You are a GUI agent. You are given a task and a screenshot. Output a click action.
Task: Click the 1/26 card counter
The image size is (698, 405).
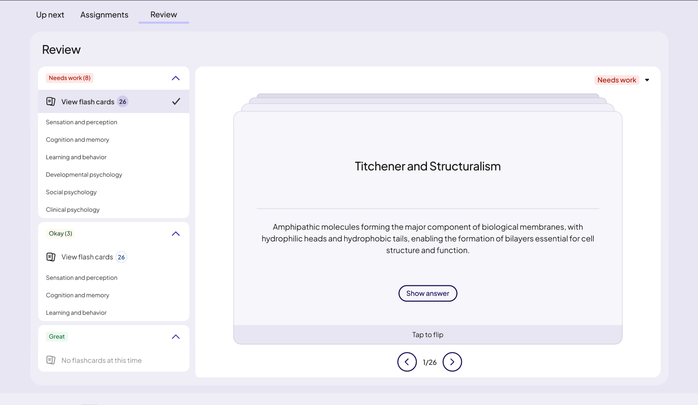[430, 363]
